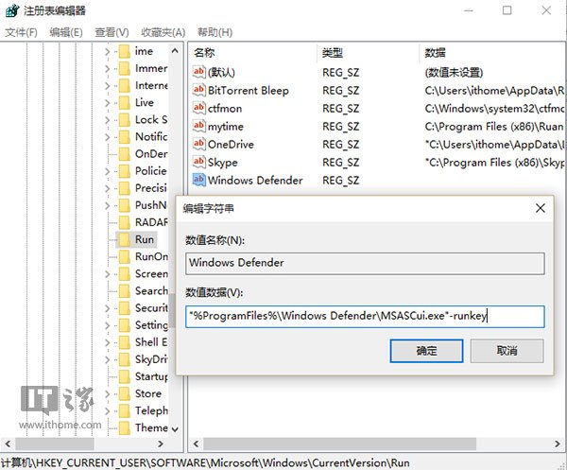Image resolution: width=567 pixels, height=470 pixels.
Task: Expand the Setting tree node
Action: (107, 325)
